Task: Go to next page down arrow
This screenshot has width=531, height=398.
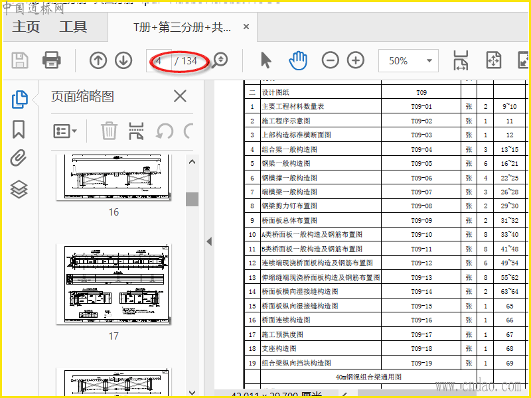Action: pyautogui.click(x=123, y=60)
